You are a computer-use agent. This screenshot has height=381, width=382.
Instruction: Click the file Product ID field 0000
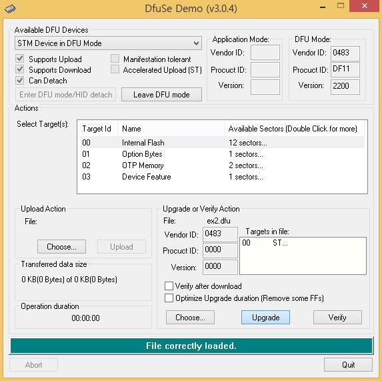[220, 250]
